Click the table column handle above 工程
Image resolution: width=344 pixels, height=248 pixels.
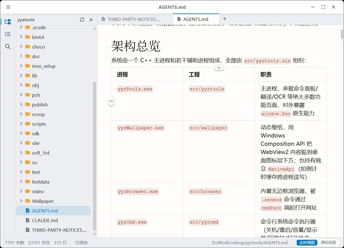coord(219,68)
